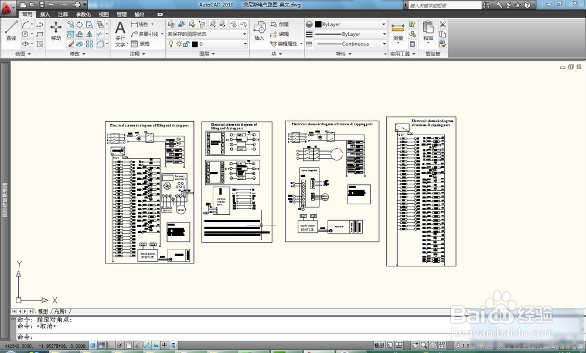
Task: Open the ByLayer color dropdown
Action: pyautogui.click(x=350, y=24)
